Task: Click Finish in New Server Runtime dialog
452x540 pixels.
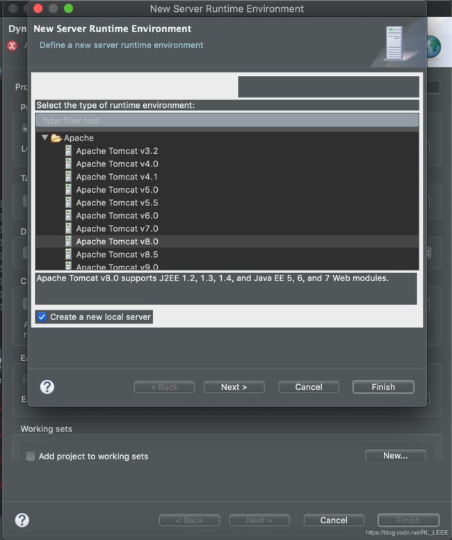Action: click(x=383, y=387)
